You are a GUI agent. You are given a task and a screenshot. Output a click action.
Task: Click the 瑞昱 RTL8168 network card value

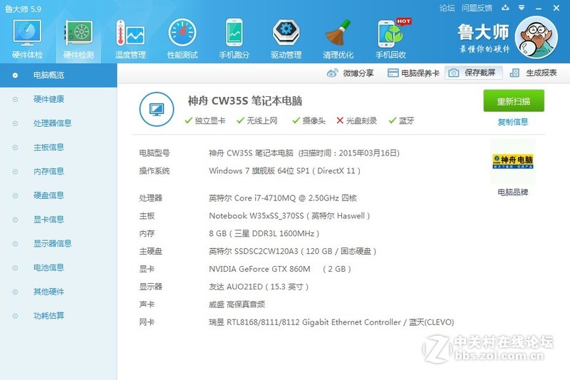[331, 322]
